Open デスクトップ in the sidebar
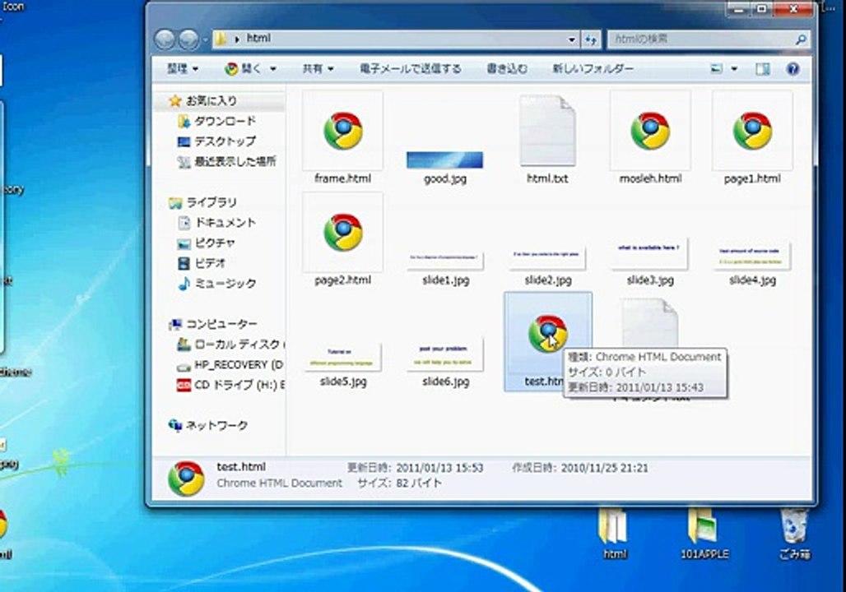The image size is (846, 592). [224, 141]
